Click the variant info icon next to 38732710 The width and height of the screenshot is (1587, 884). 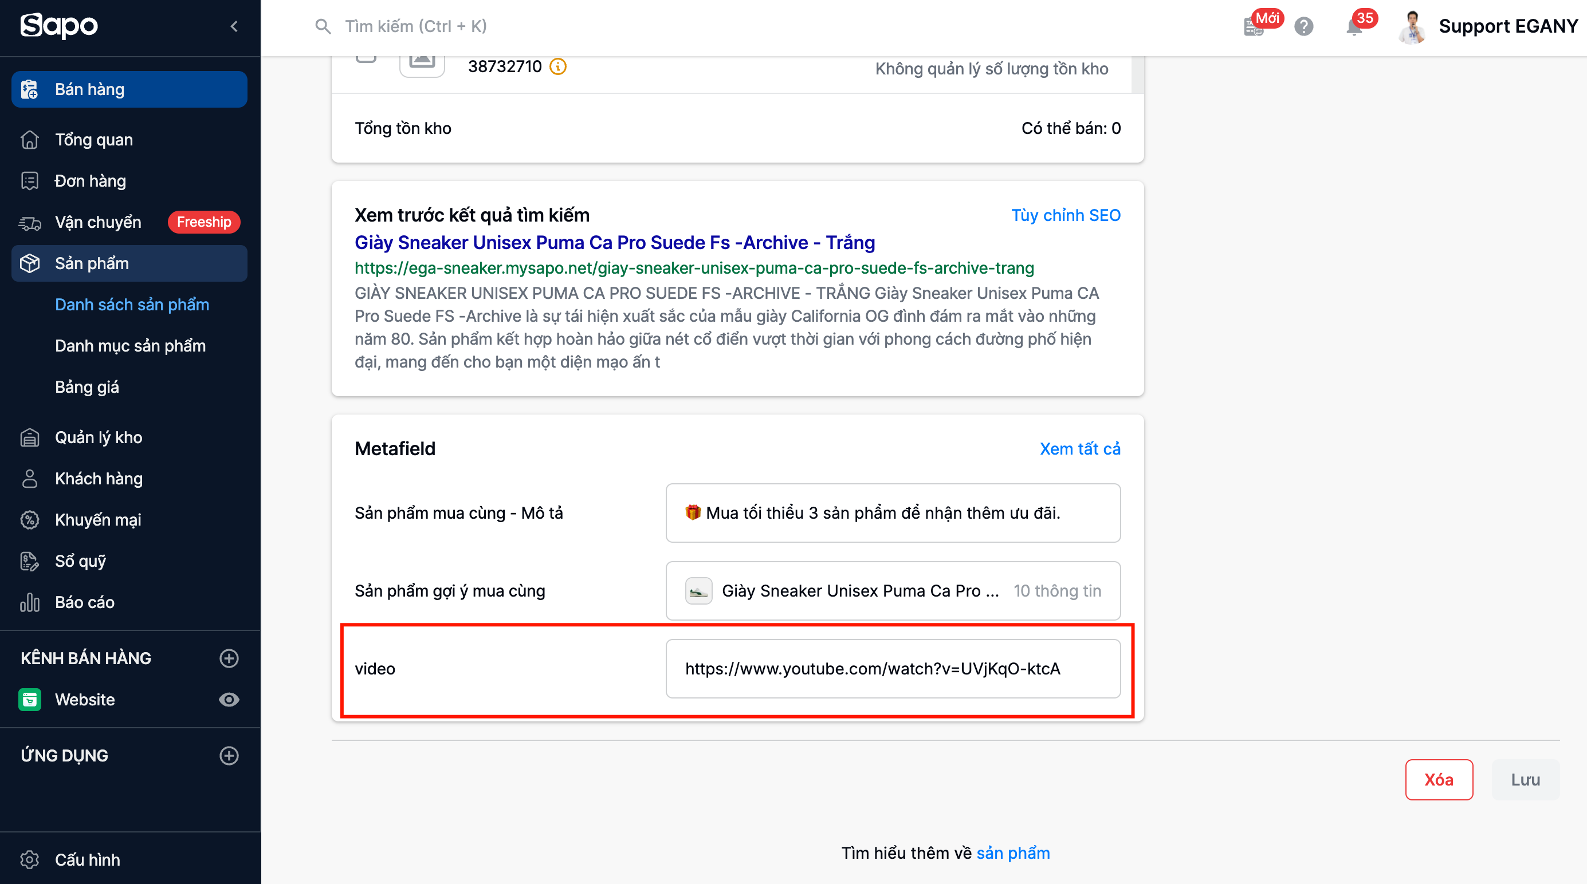pos(557,66)
